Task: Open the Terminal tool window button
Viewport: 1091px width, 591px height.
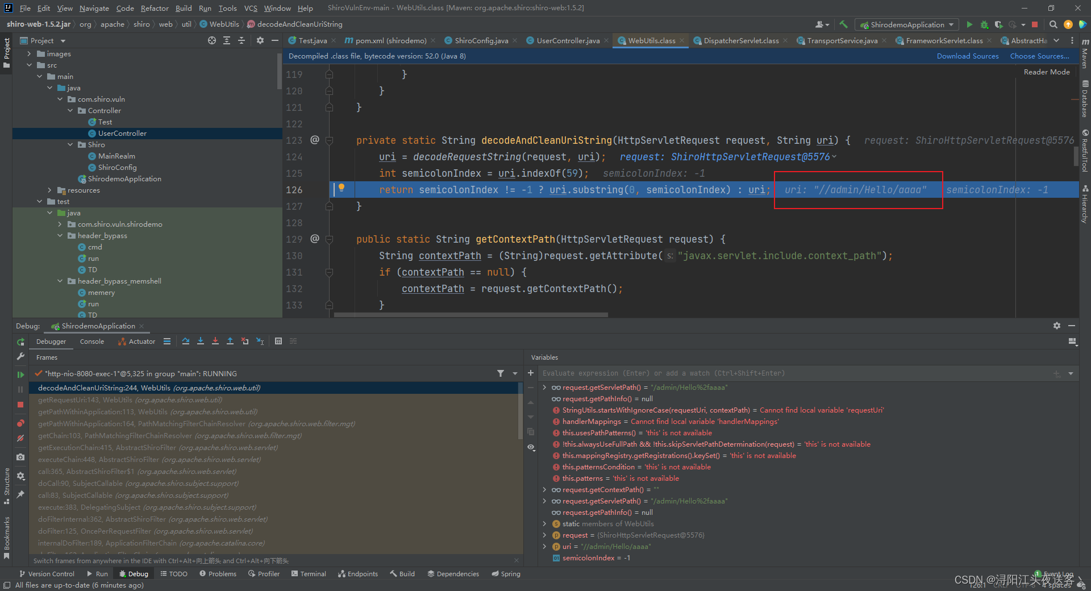Action: coord(309,574)
